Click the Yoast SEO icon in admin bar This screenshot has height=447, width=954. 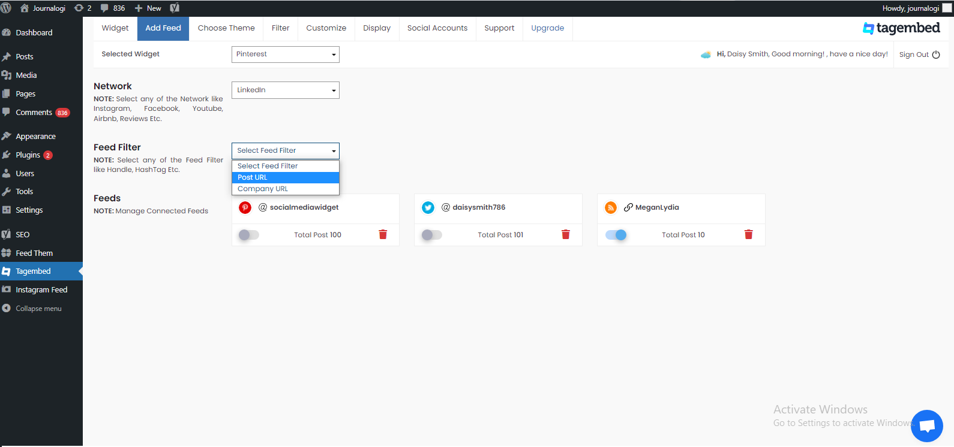175,8
